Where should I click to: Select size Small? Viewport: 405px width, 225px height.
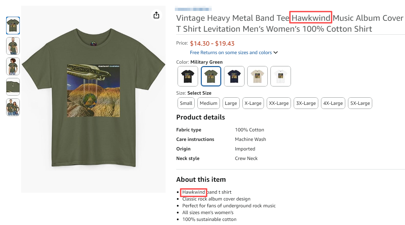click(186, 103)
